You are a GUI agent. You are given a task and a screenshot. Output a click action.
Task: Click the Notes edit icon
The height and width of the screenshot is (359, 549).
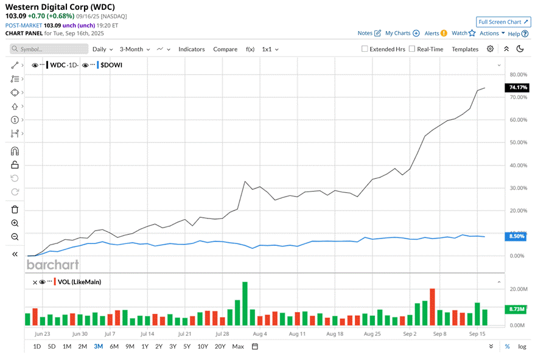(x=377, y=33)
